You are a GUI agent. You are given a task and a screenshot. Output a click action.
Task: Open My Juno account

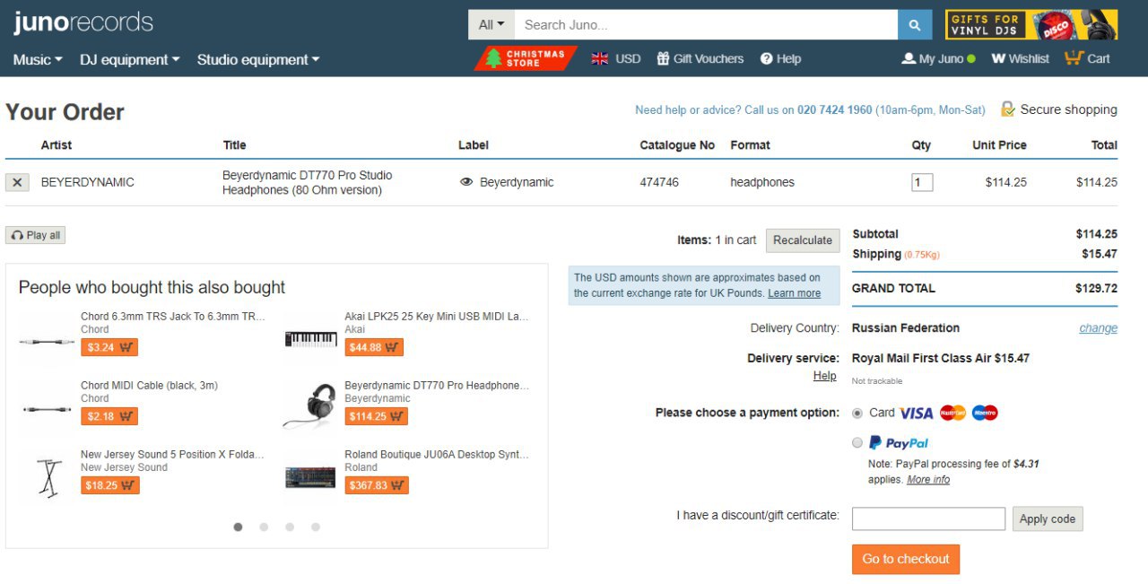(939, 58)
